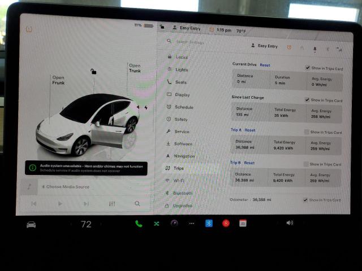The height and width of the screenshot is (271, 362).
Task: Tap the lock icon in top status bar
Action: (162, 27)
